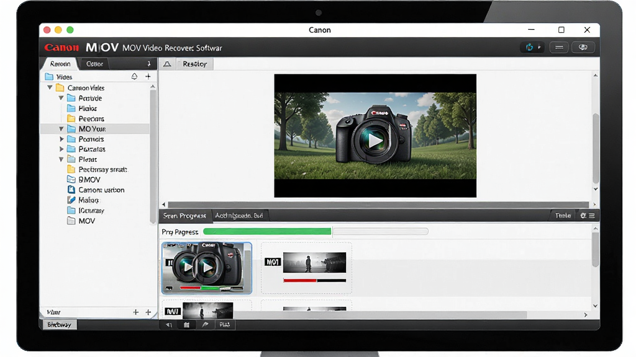Collapse the MO Your folder arrow
636x357 pixels.
[61, 129]
